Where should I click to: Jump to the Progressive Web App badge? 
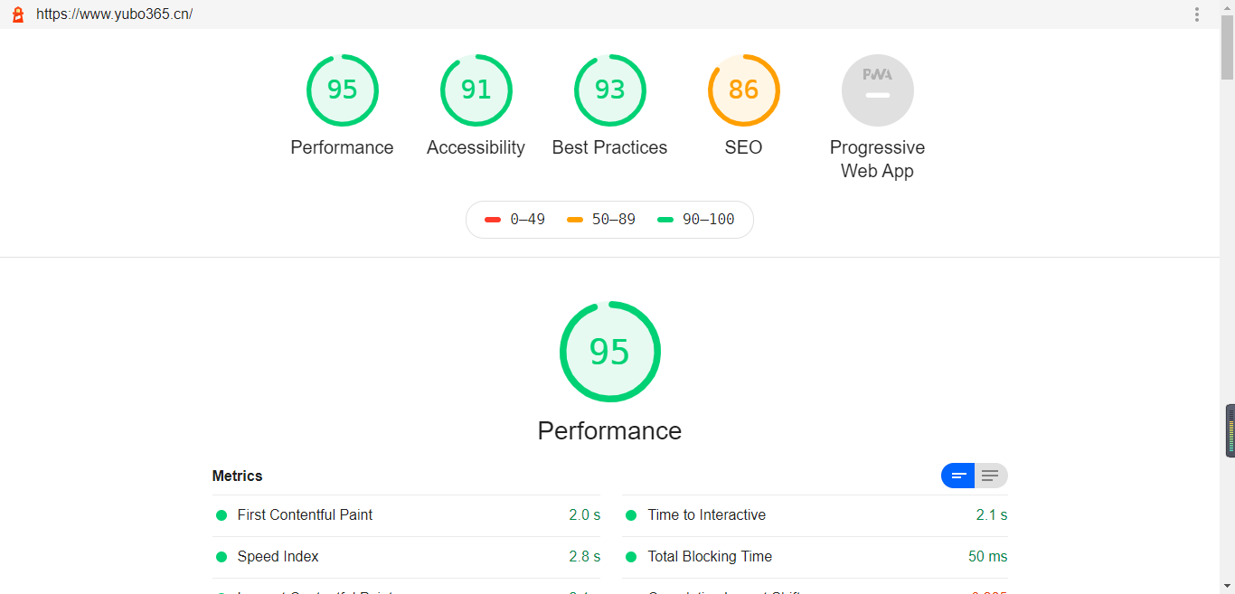(x=877, y=118)
